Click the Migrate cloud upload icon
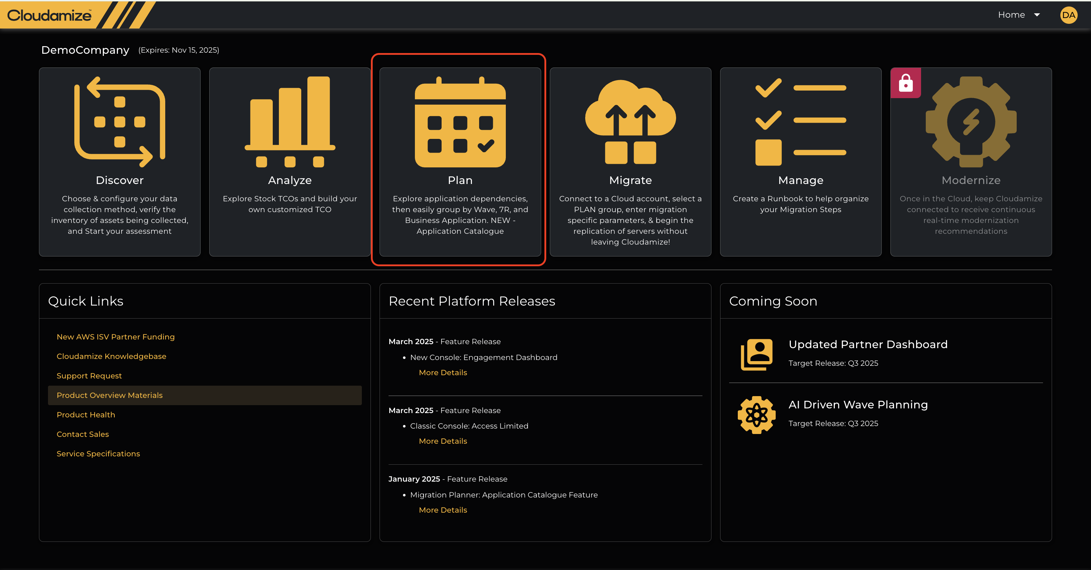The image size is (1091, 570). (630, 122)
